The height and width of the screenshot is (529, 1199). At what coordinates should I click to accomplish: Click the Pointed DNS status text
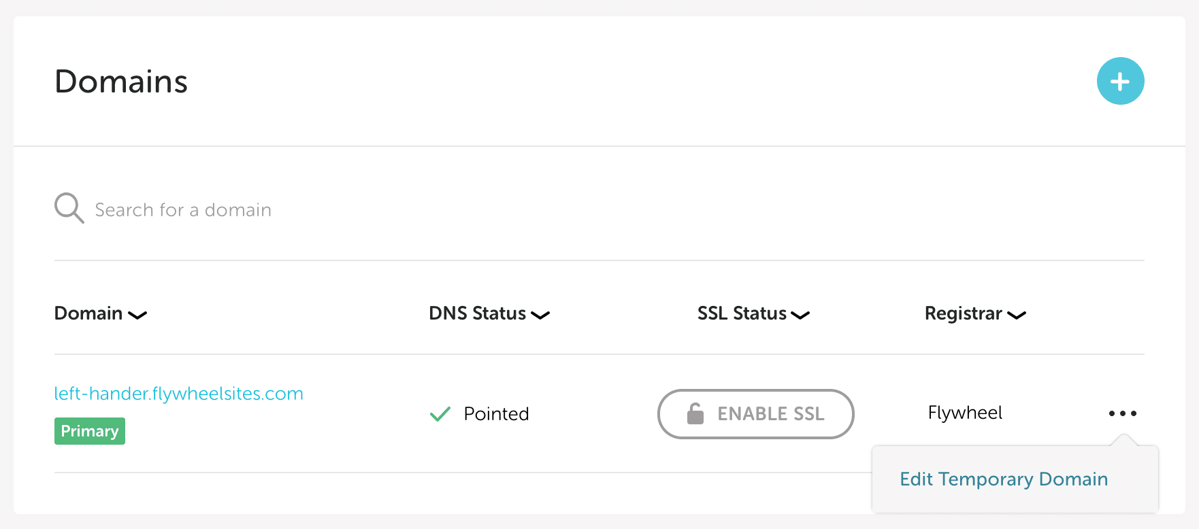point(496,414)
